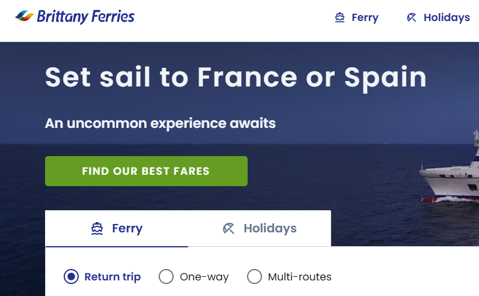Click the Return trip label text
479x296 pixels.
click(x=112, y=277)
